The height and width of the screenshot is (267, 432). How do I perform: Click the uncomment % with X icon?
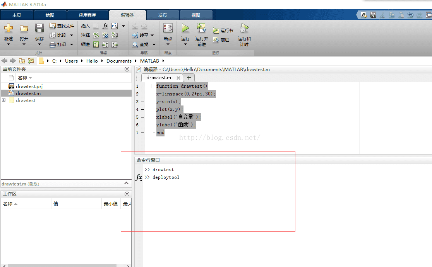105,35
